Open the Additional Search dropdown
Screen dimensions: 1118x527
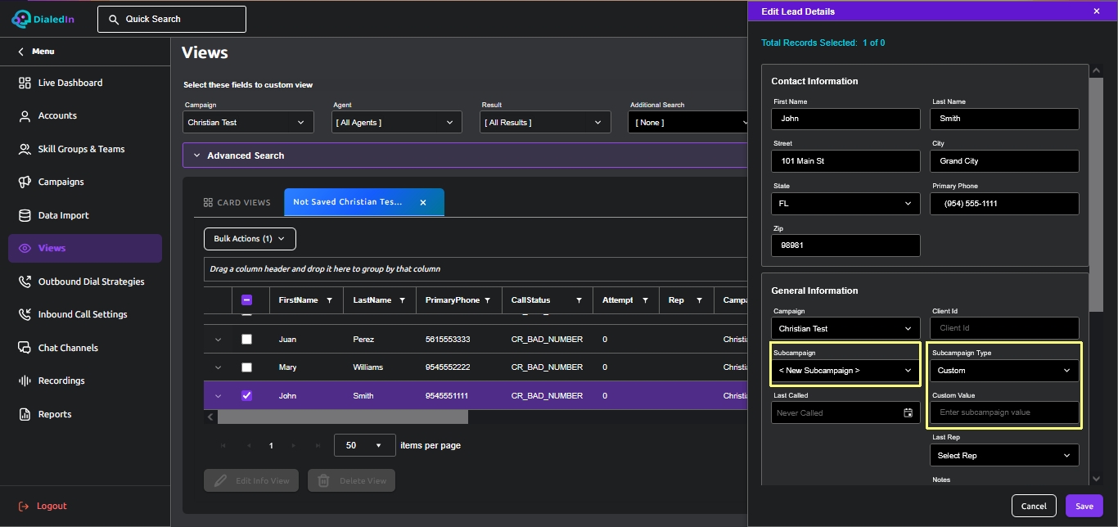(x=687, y=122)
